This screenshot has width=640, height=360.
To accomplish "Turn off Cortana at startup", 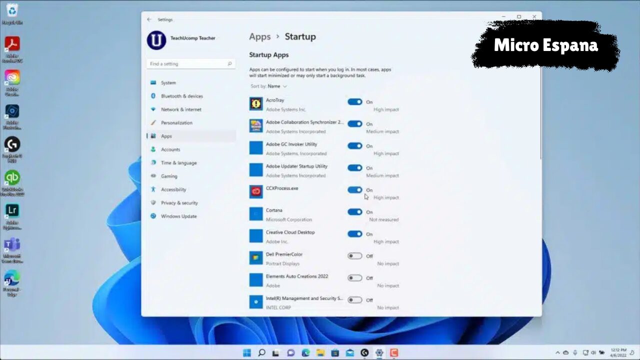I will pos(355,212).
